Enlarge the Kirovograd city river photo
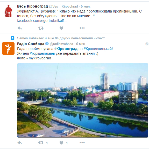 pyautogui.click(x=83, y=100)
